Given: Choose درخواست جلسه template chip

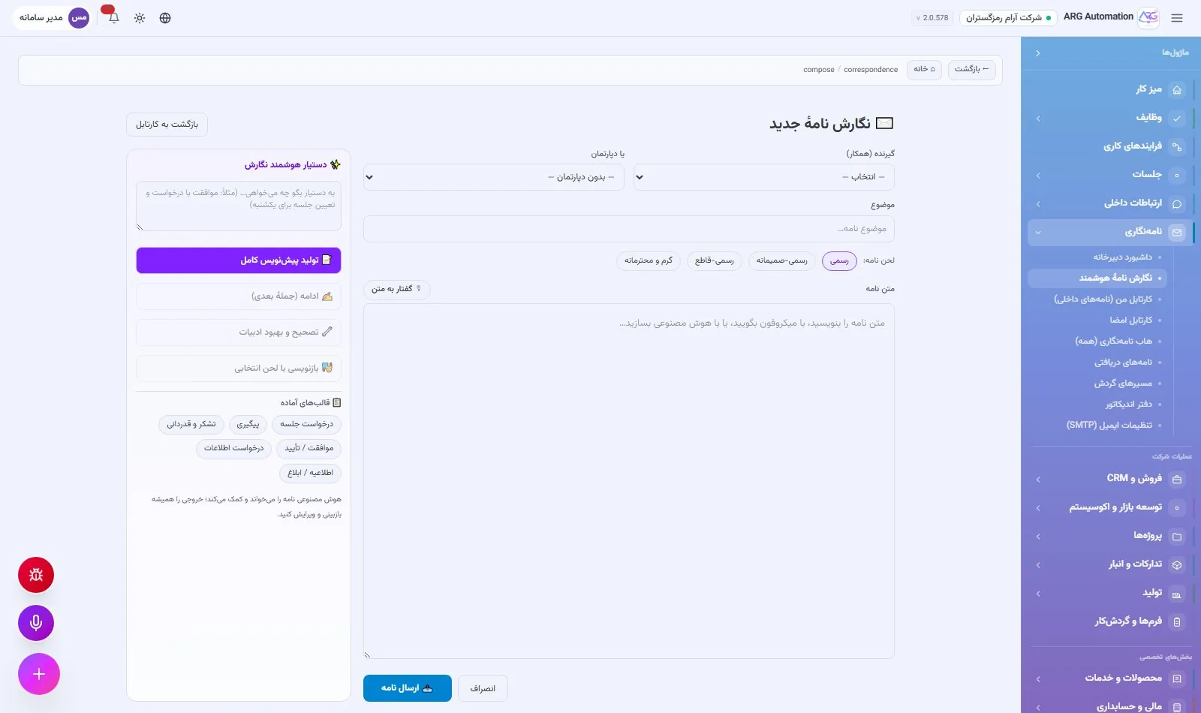Looking at the screenshot, I should [306, 425].
